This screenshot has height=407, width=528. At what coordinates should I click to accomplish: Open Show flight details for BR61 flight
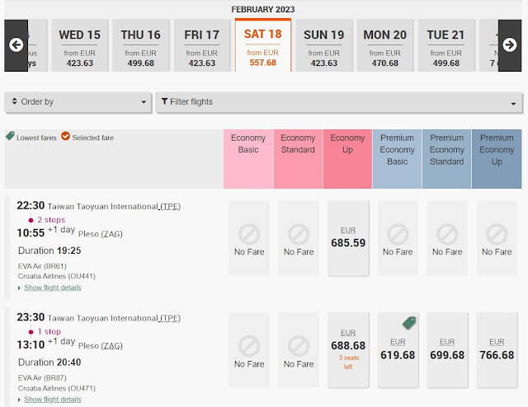click(x=53, y=288)
